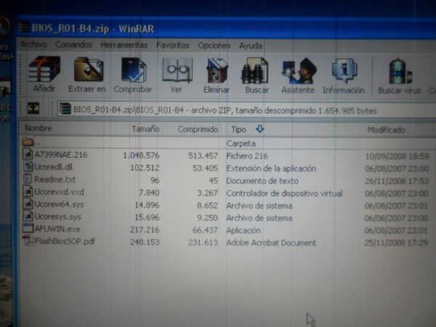Viewport: 436px width, 327px height.
Task: Click the size value 217.216
Action: (x=145, y=230)
